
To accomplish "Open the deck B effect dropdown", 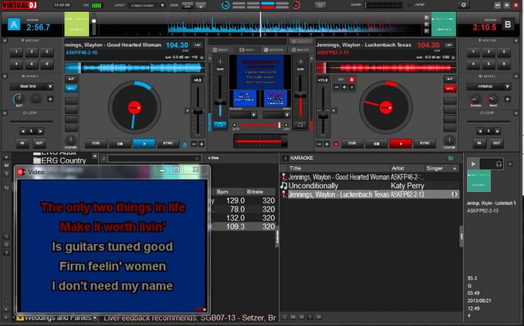I will [507, 86].
